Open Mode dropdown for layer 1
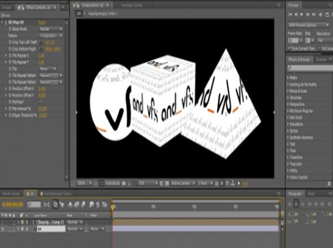The width and height of the screenshot is (333, 248). 75,222
